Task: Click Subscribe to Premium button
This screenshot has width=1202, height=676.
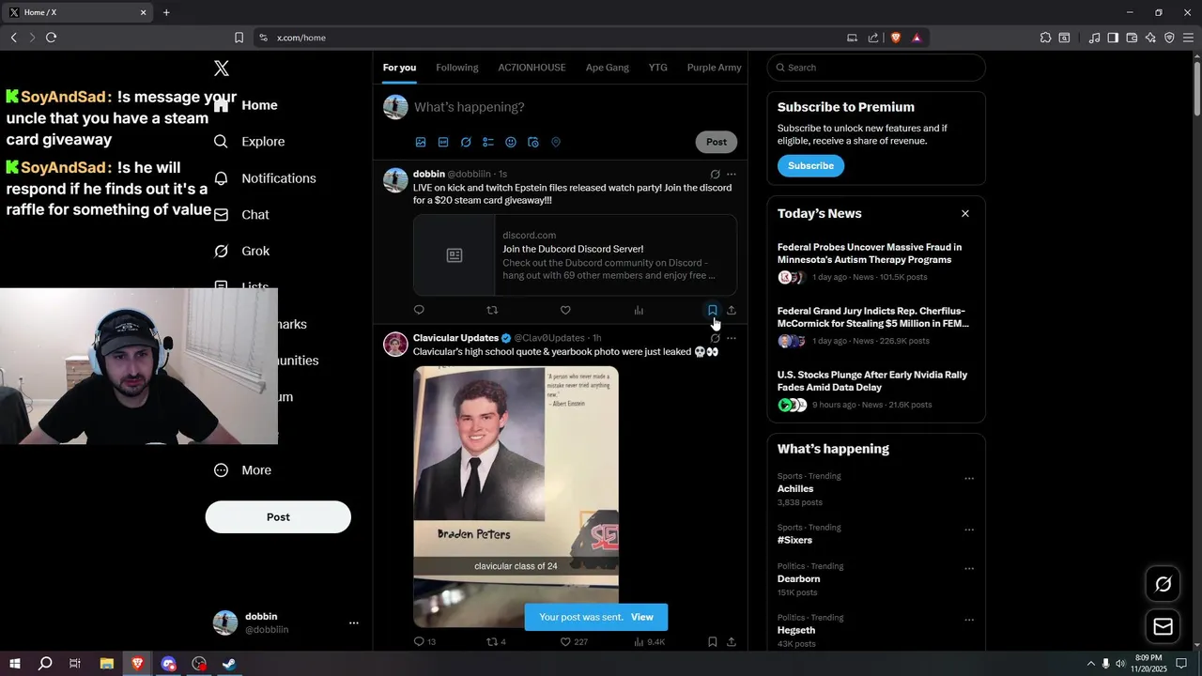Action: click(x=810, y=165)
